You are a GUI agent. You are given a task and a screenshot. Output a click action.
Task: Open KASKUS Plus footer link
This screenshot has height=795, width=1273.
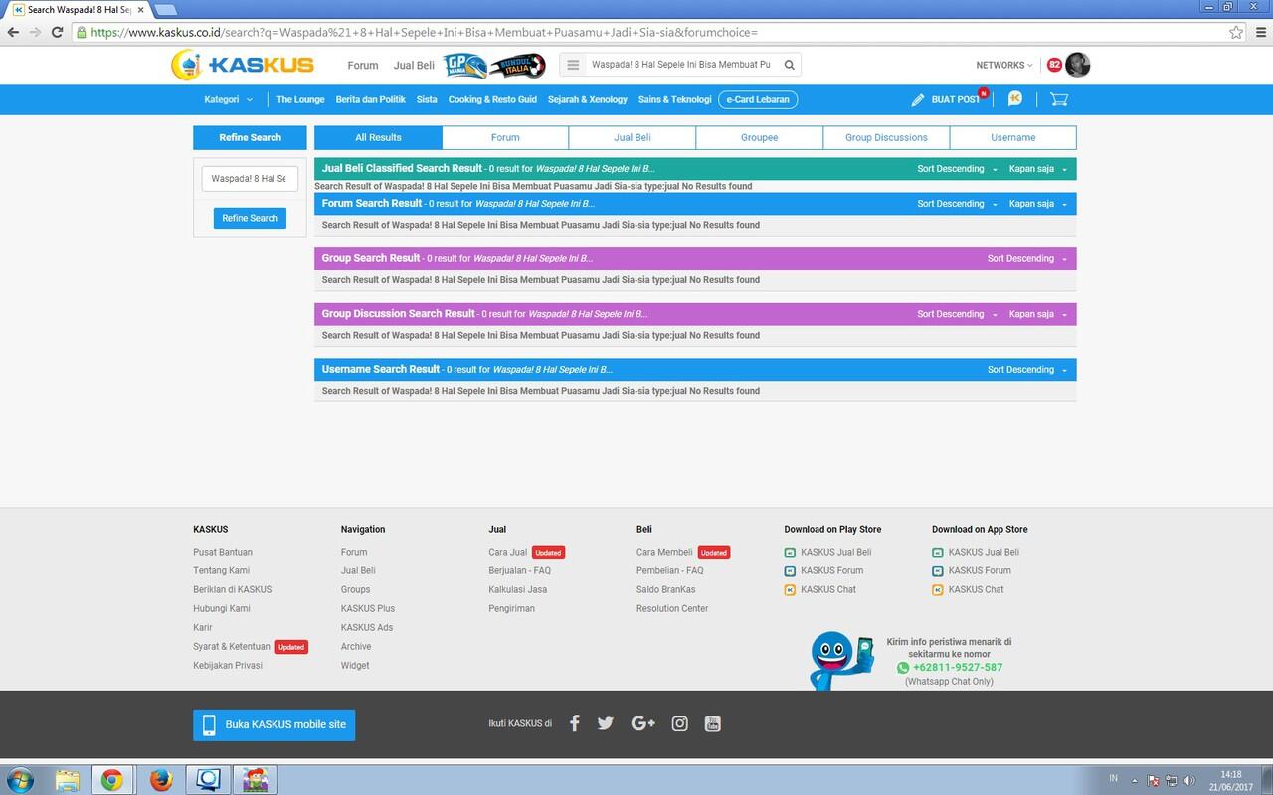tap(368, 608)
